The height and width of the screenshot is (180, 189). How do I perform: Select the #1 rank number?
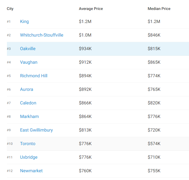coord(9,22)
